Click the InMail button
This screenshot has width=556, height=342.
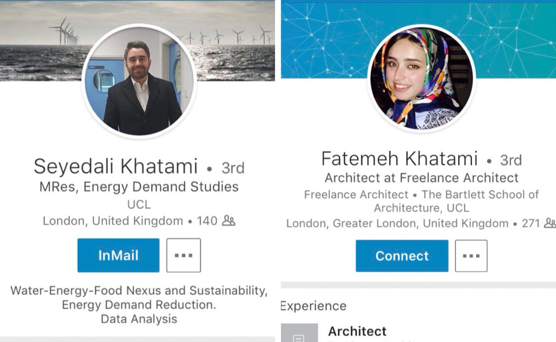coord(118,255)
